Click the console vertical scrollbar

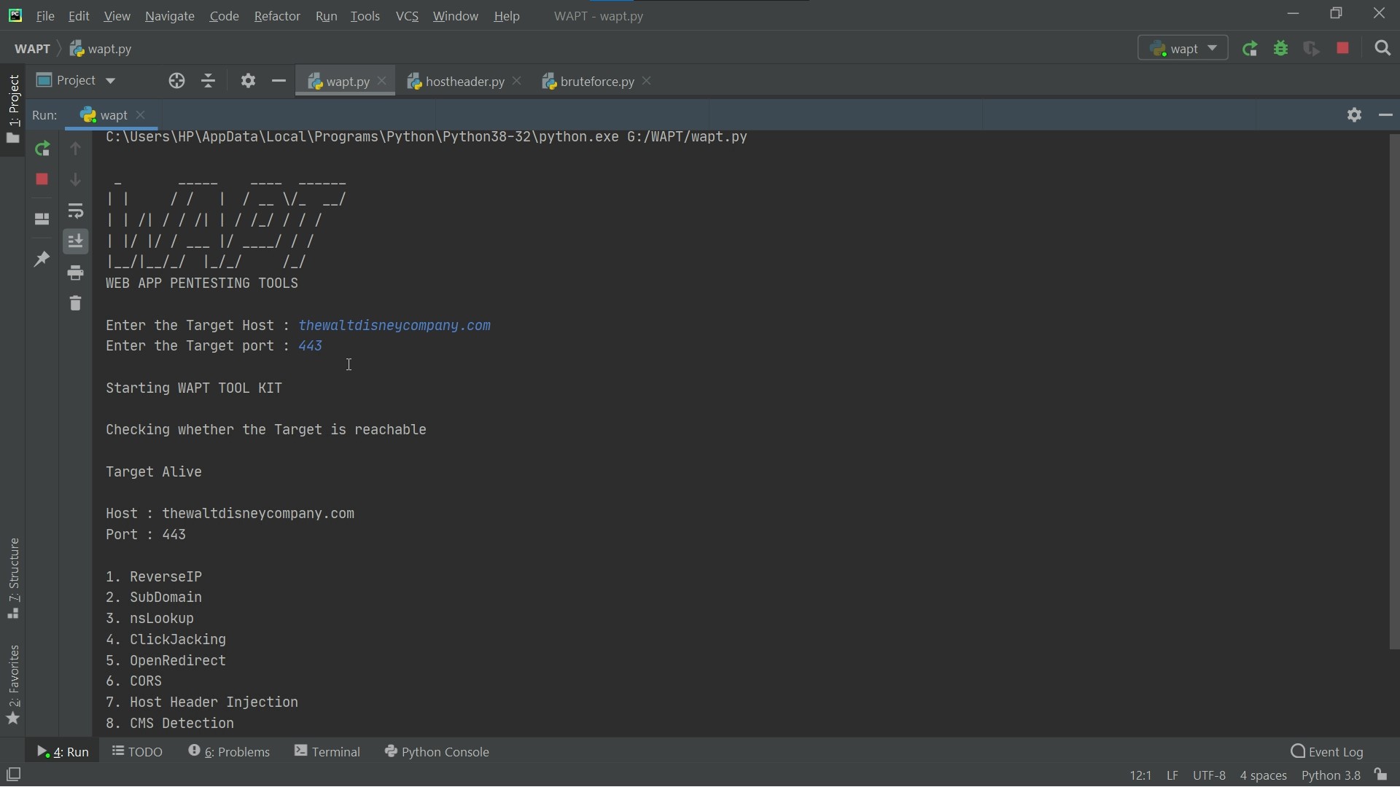click(1394, 392)
